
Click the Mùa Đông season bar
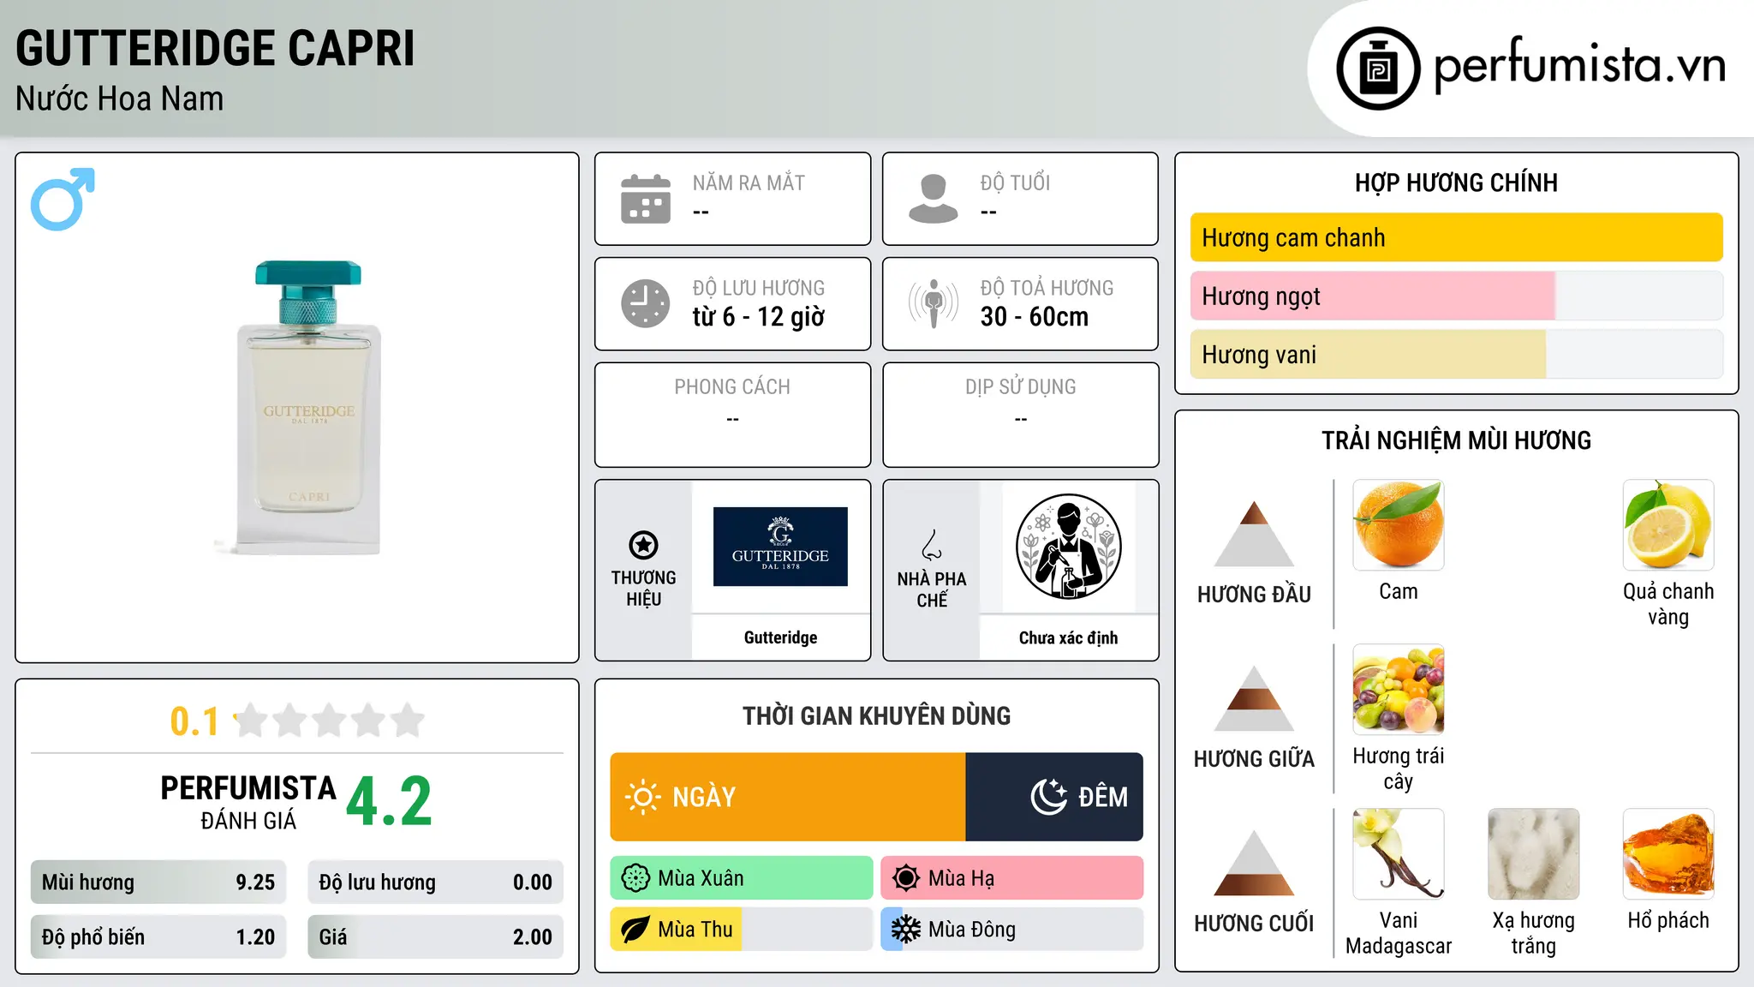coord(1011,930)
